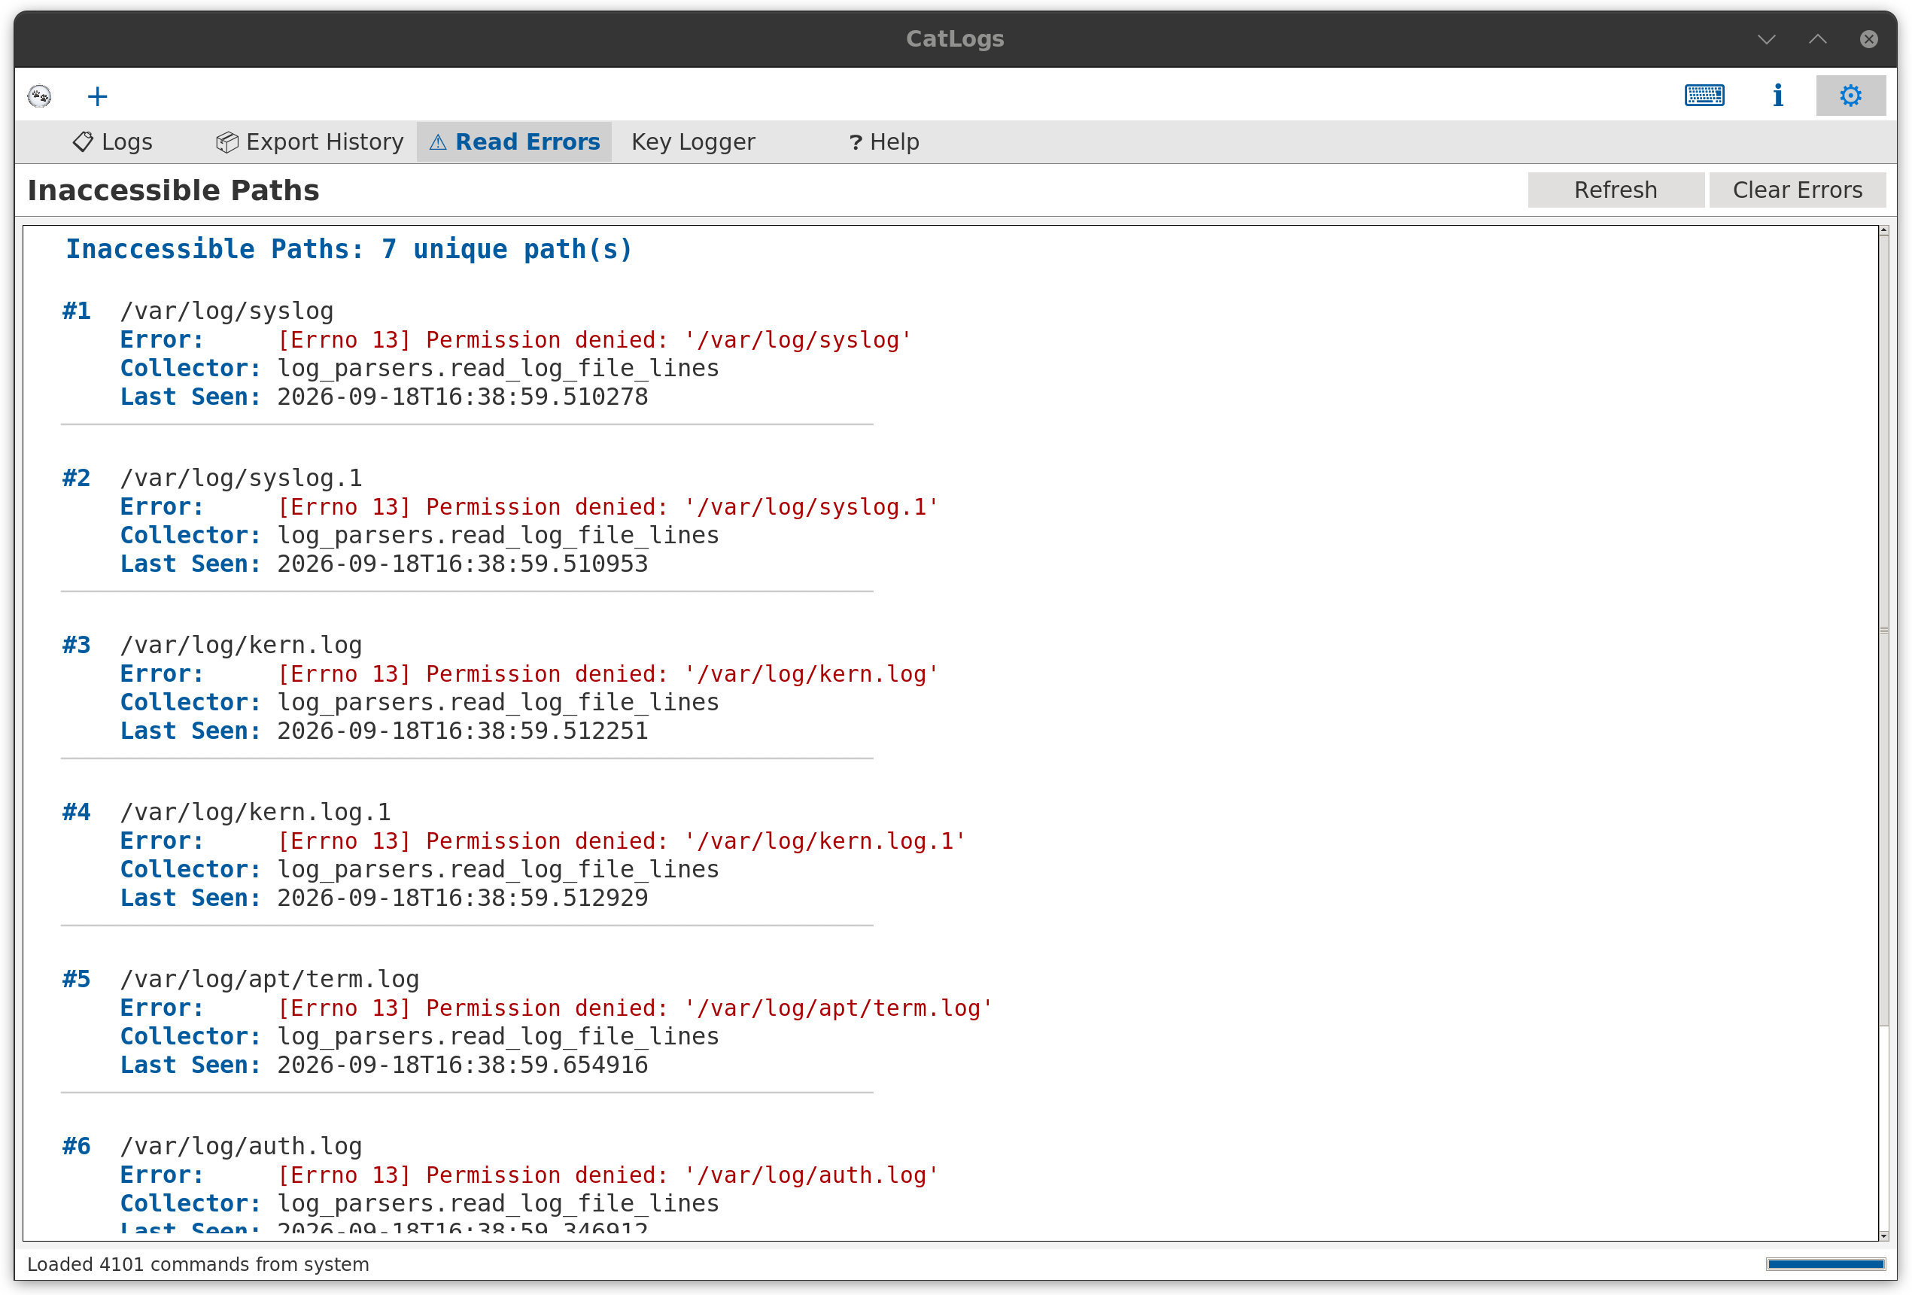The width and height of the screenshot is (1912, 1295).
Task: Click the CatLogs cat paw app icon
Action: [x=39, y=96]
